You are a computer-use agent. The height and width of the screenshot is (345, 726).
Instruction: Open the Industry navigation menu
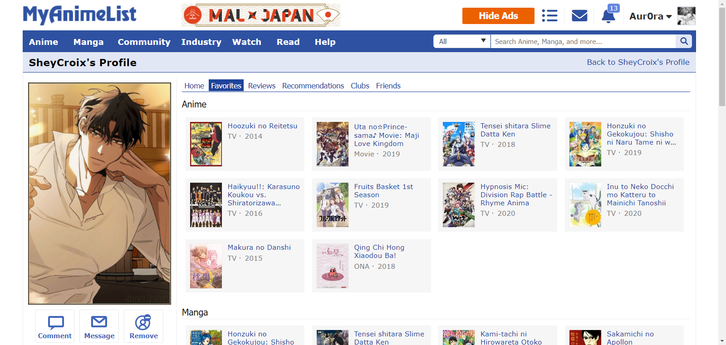pyautogui.click(x=201, y=42)
